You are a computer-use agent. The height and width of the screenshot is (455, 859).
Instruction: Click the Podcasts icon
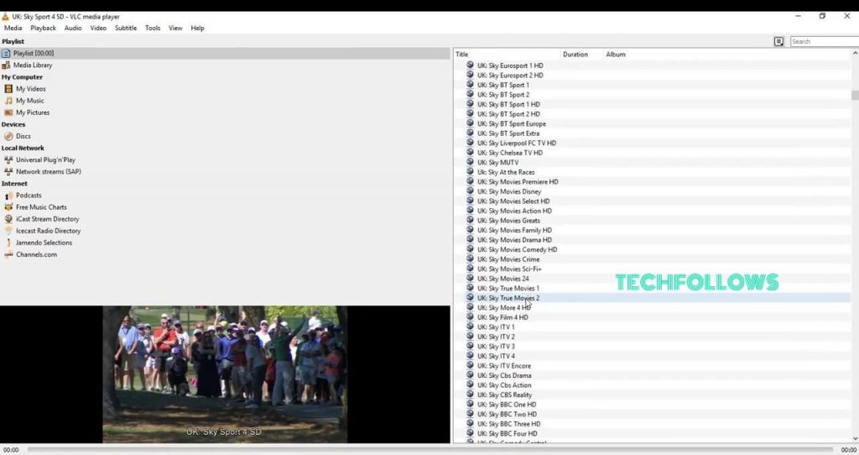[x=8, y=195]
